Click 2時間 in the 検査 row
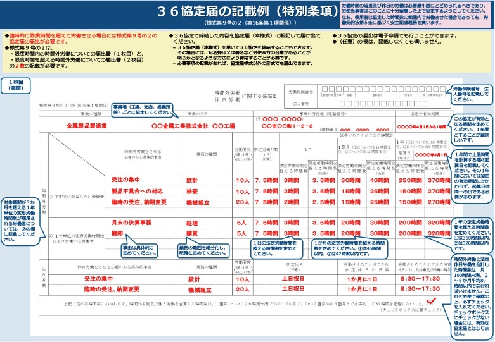Screen dimensions: 495x342 [291, 192]
